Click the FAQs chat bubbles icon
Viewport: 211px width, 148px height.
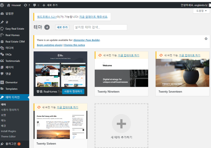(x=2, y=54)
